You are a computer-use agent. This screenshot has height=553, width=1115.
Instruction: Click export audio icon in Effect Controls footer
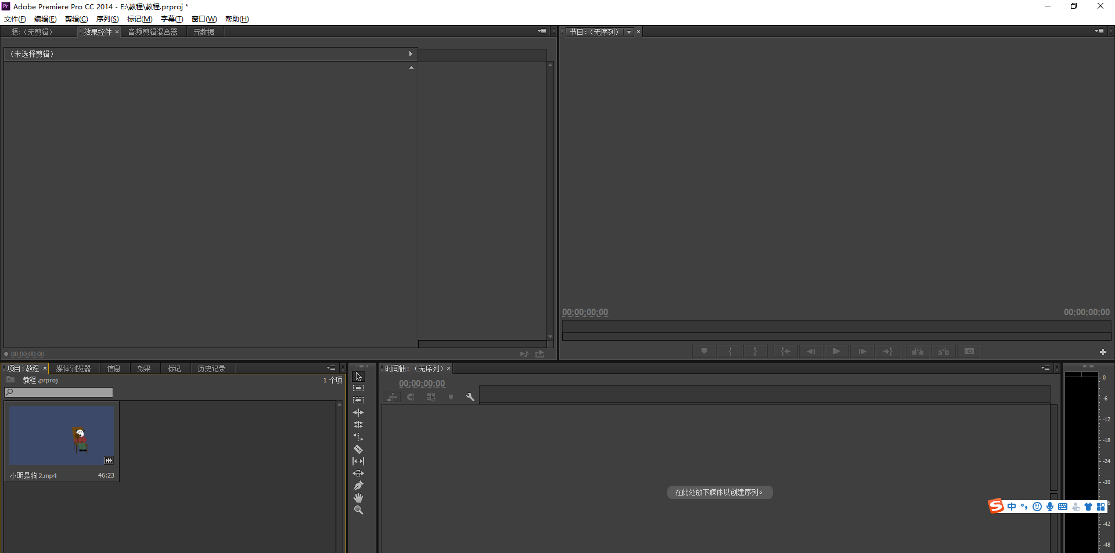(540, 353)
